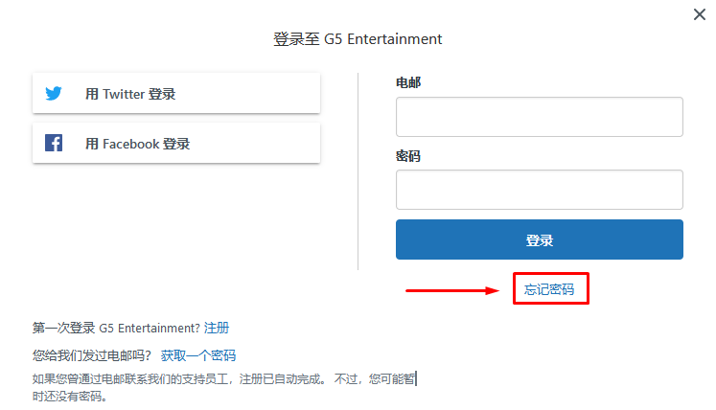Submit with the blue 登录 button

tap(540, 239)
